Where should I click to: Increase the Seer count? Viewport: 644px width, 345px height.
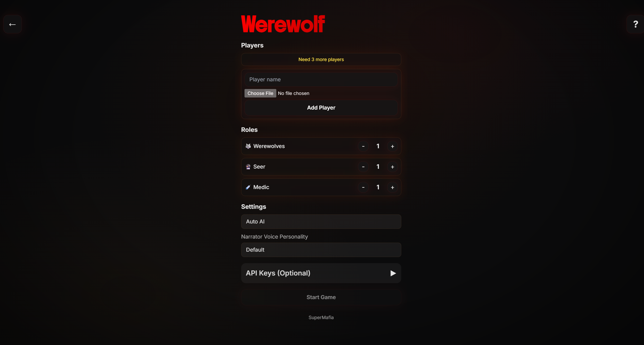pyautogui.click(x=392, y=167)
